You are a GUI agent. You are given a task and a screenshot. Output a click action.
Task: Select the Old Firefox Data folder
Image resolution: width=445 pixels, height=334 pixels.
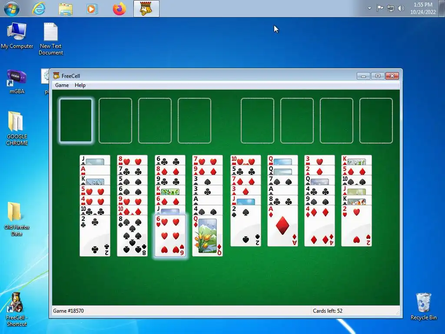point(17,219)
